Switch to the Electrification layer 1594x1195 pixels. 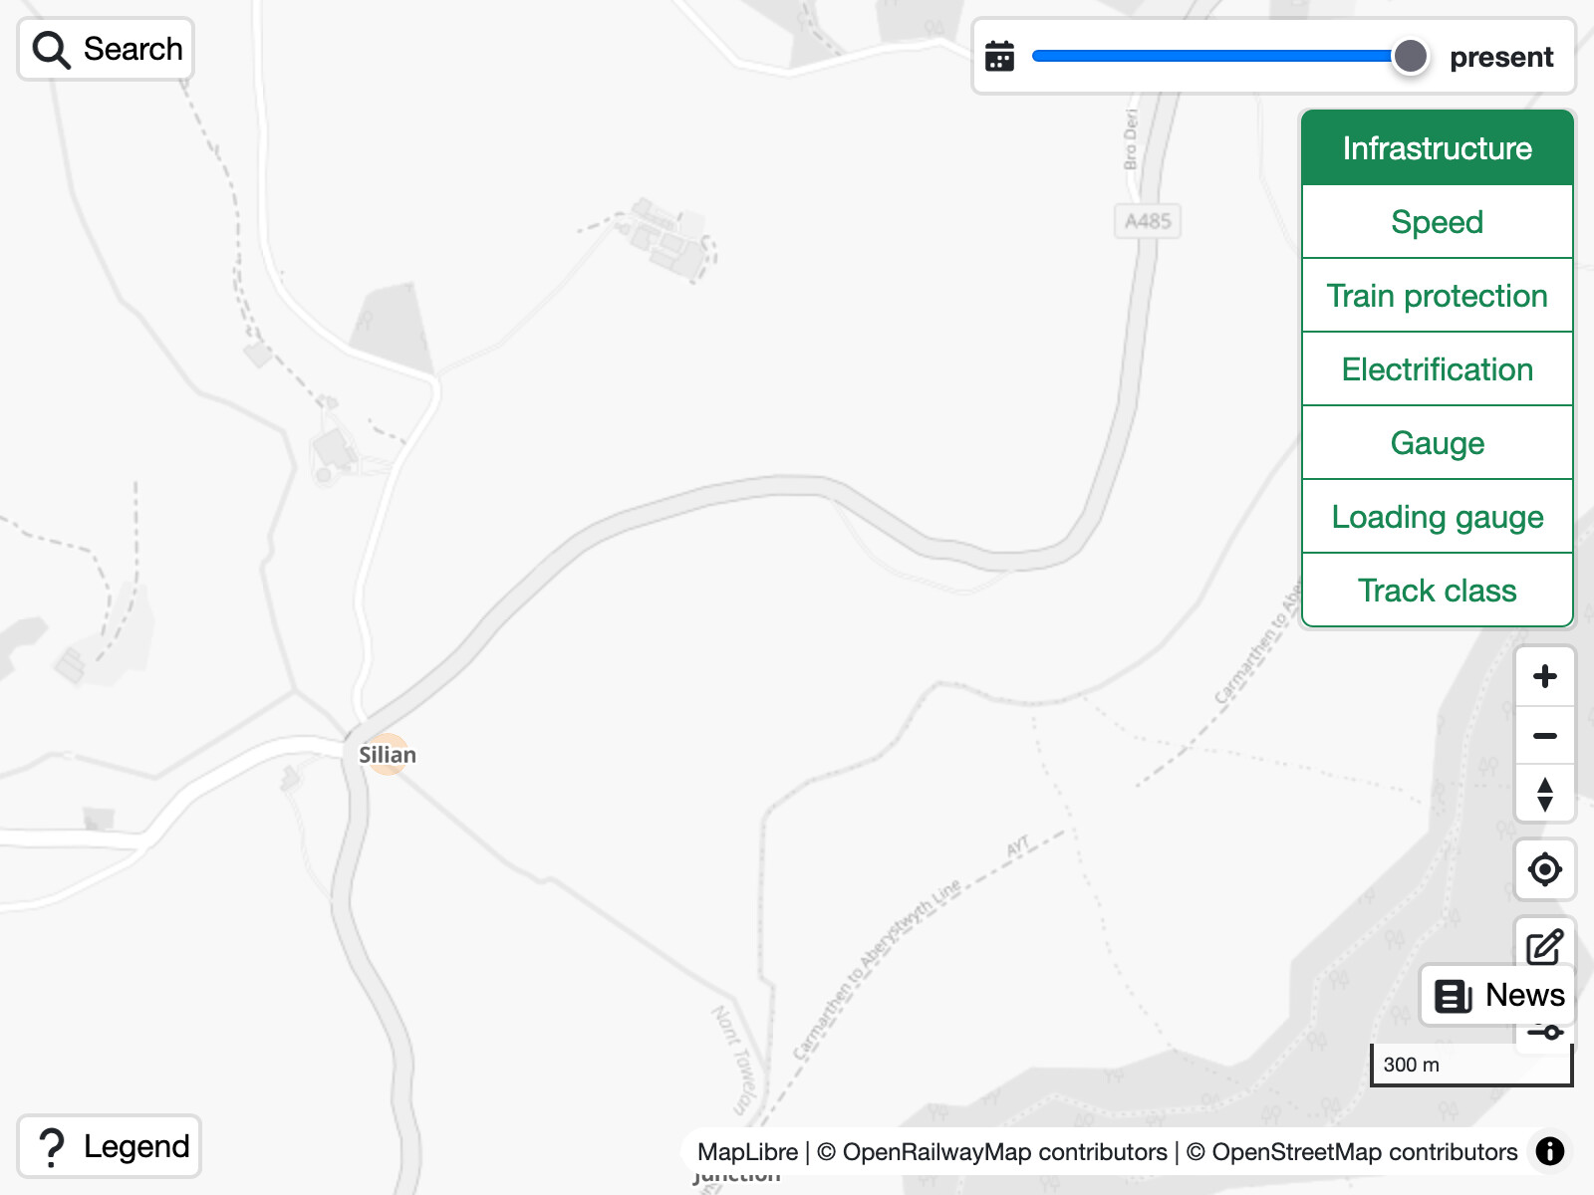tap(1437, 369)
